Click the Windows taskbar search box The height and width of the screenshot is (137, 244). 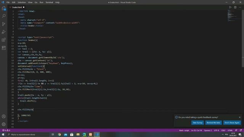click(28, 134)
